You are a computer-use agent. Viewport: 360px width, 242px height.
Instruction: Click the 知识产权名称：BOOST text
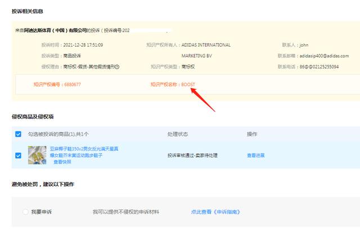pyautogui.click(x=173, y=84)
